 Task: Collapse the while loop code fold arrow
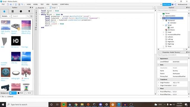tap(39, 15)
